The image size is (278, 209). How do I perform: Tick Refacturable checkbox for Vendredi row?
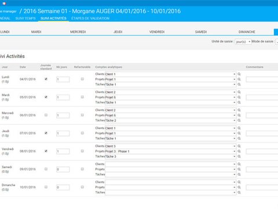(82, 151)
